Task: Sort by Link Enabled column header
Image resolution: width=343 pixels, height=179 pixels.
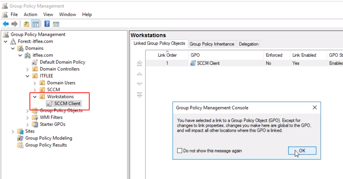Action: [308, 55]
